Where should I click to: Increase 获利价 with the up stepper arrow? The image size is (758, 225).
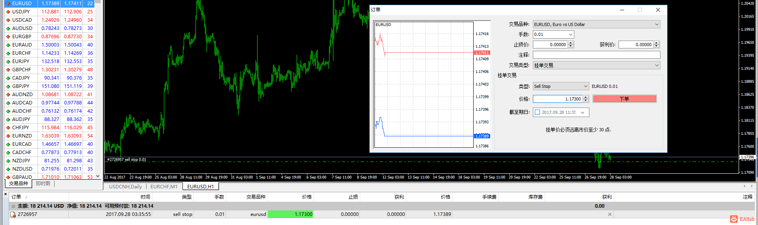[x=656, y=43]
